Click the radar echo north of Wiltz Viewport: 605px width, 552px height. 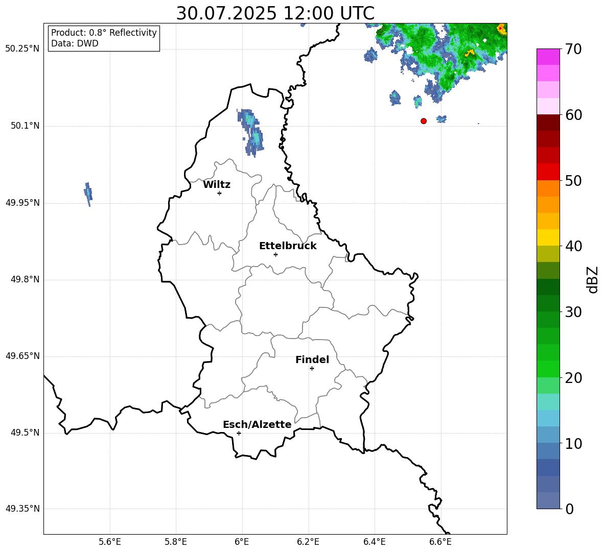251,132
